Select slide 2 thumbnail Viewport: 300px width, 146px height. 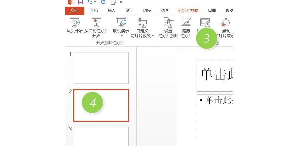(101, 105)
